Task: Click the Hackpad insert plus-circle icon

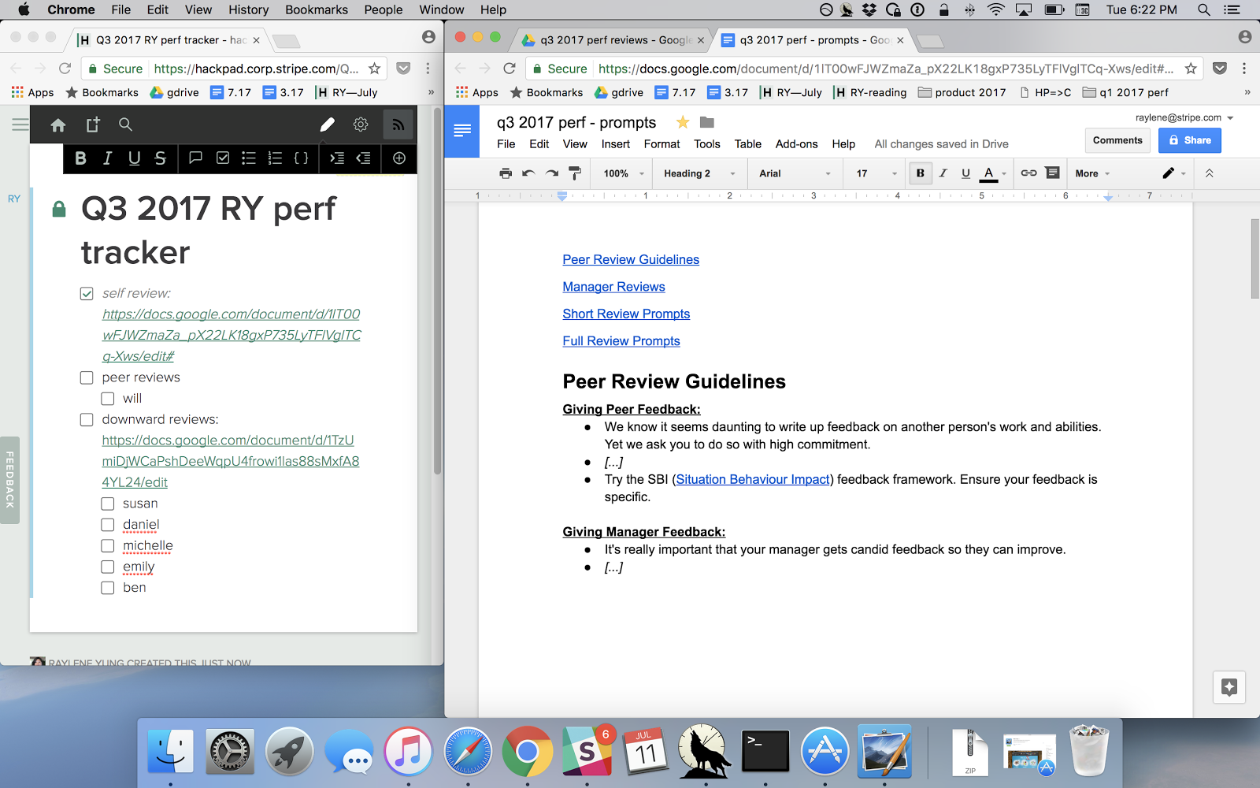Action: [399, 158]
